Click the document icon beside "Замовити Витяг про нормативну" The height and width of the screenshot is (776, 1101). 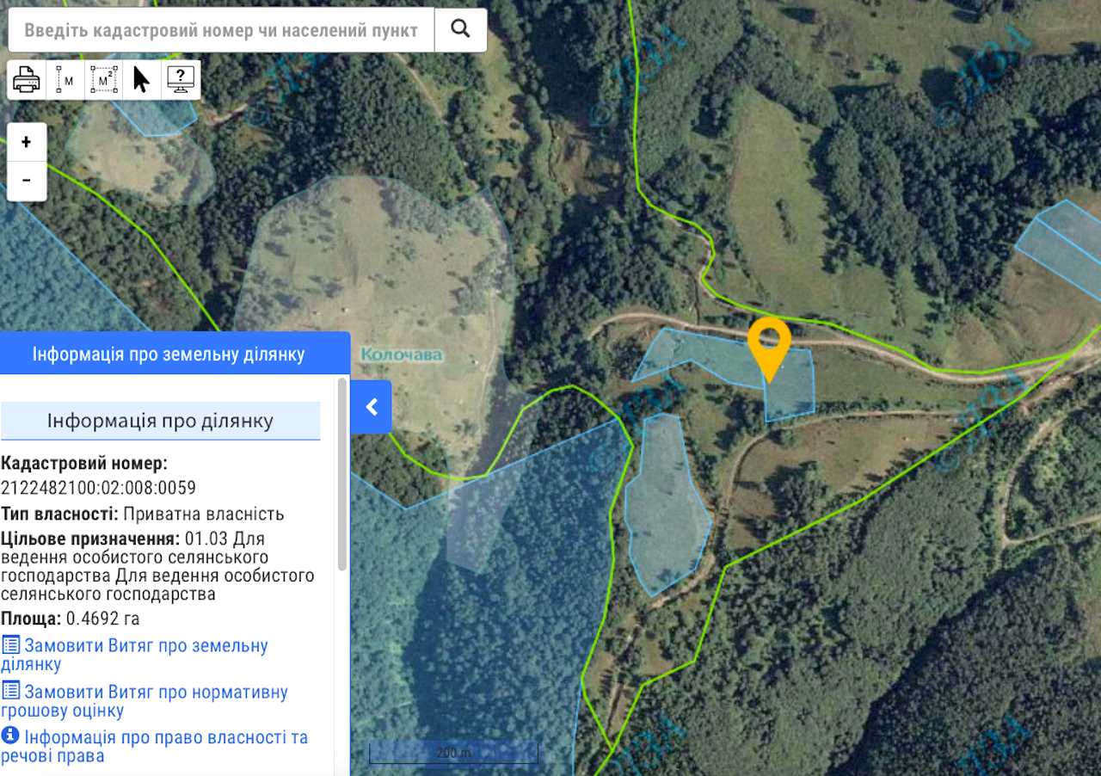pos(10,691)
